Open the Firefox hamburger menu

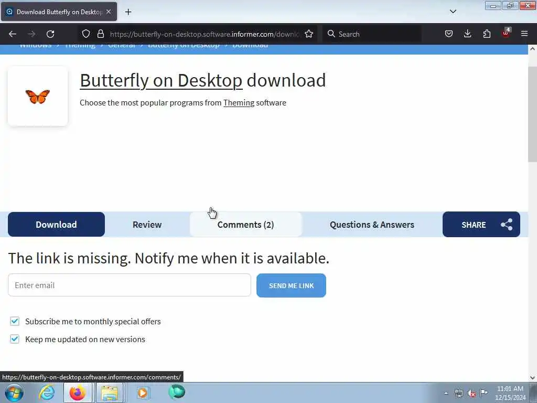click(524, 34)
